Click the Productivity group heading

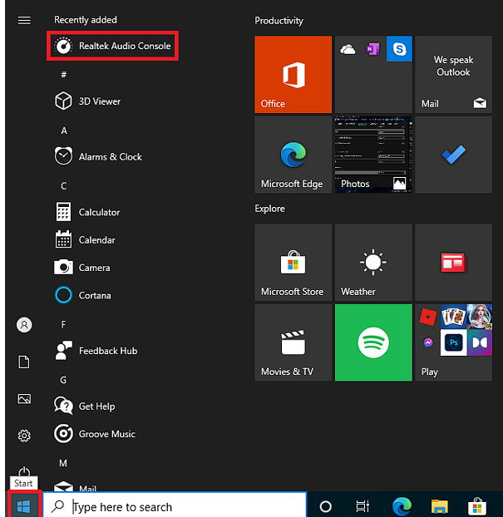(x=279, y=21)
